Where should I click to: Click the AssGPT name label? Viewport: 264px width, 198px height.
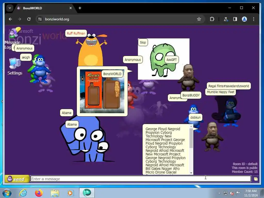pyautogui.click(x=171, y=60)
